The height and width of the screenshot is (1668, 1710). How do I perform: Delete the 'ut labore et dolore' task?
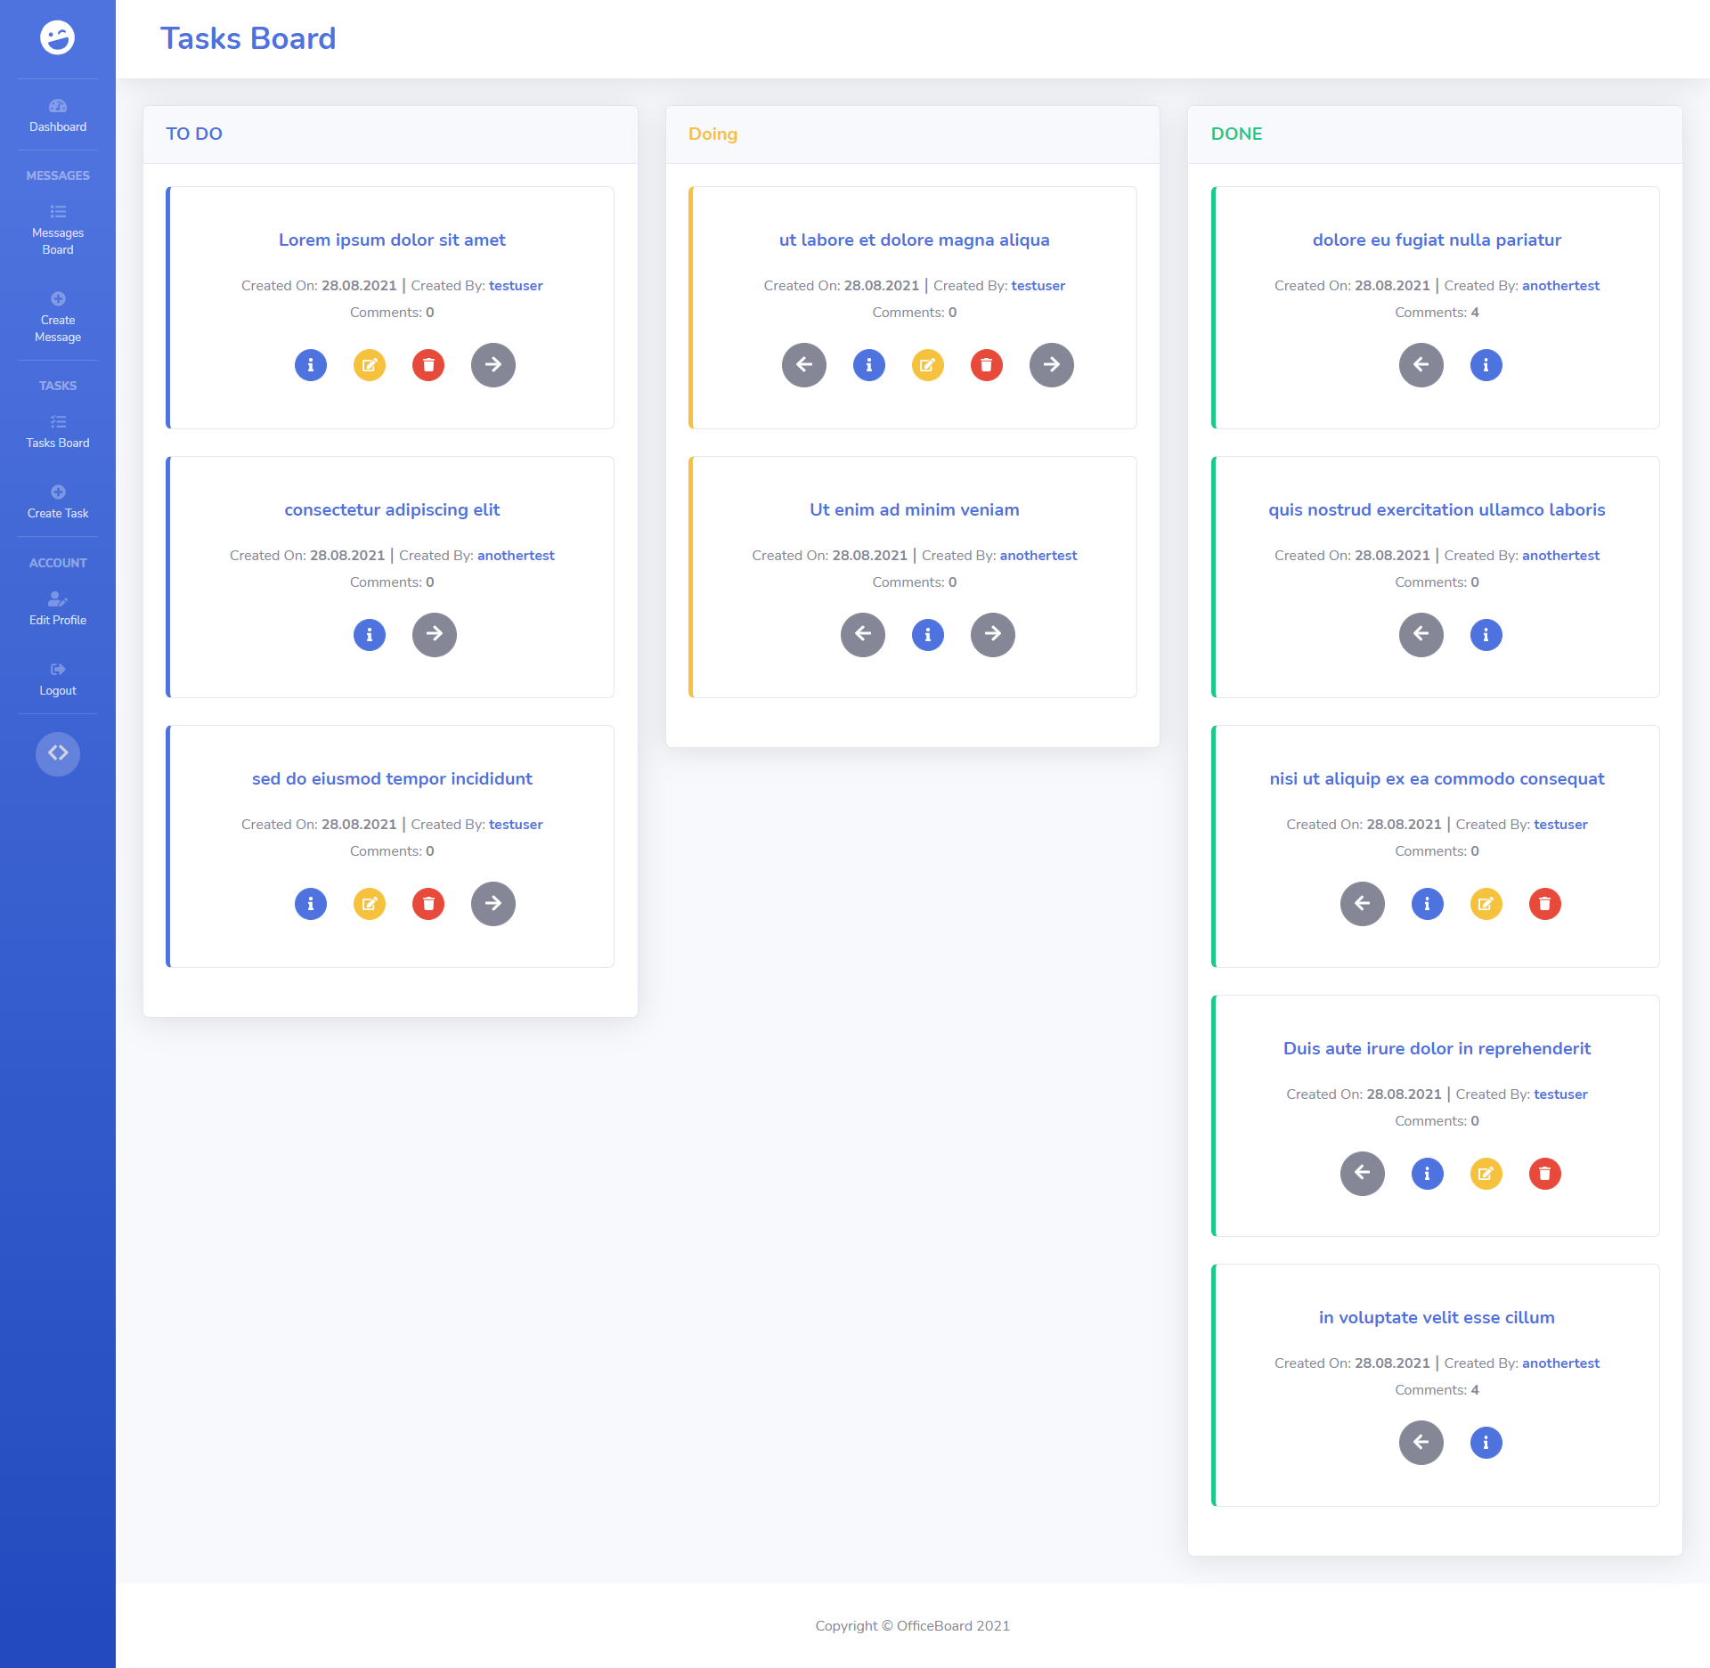click(x=986, y=365)
